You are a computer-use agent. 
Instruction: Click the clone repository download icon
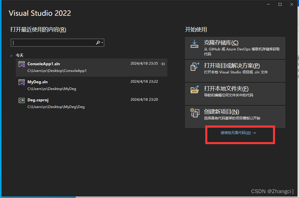point(194,44)
